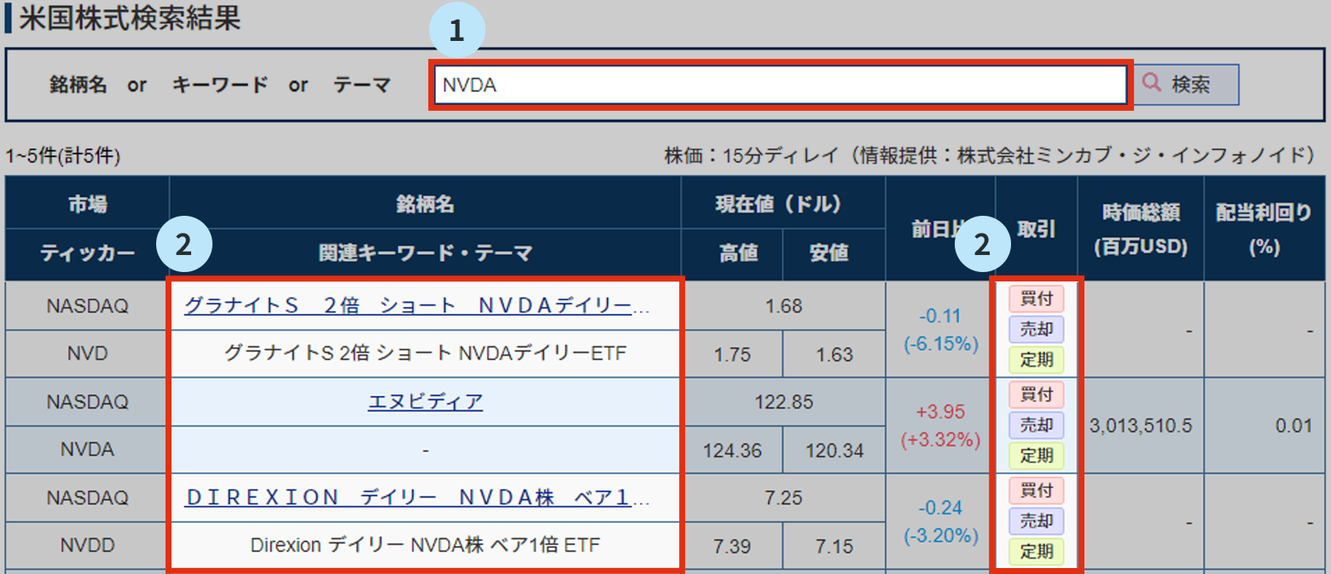Open the グラナイトS 2倍 ショート NVDAデイリー link

coord(417,306)
